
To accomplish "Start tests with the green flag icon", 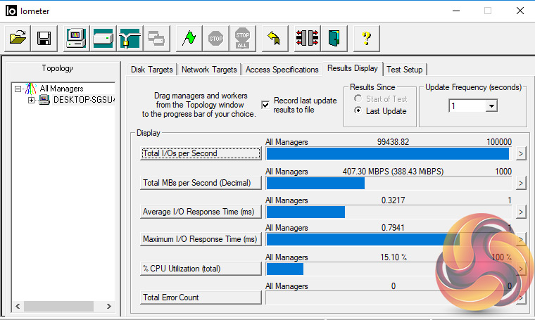I will (x=188, y=38).
